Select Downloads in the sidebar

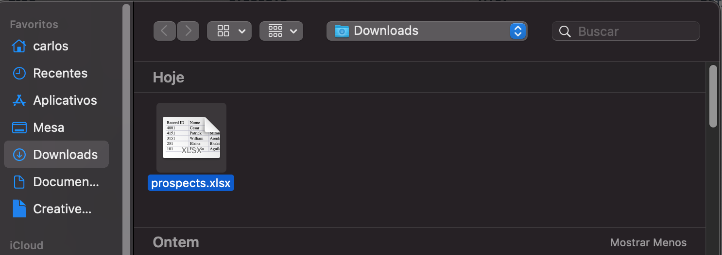click(56, 155)
